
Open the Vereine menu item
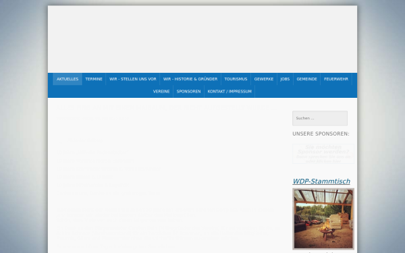pyautogui.click(x=161, y=91)
